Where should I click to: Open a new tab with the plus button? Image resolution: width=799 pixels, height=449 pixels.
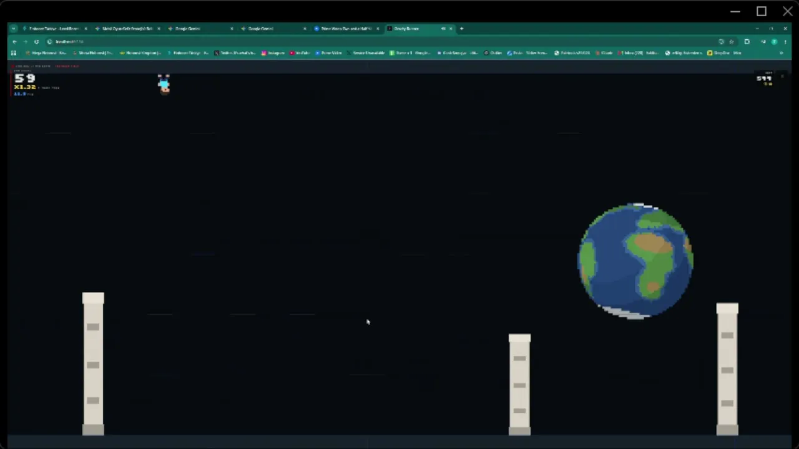[x=462, y=29]
